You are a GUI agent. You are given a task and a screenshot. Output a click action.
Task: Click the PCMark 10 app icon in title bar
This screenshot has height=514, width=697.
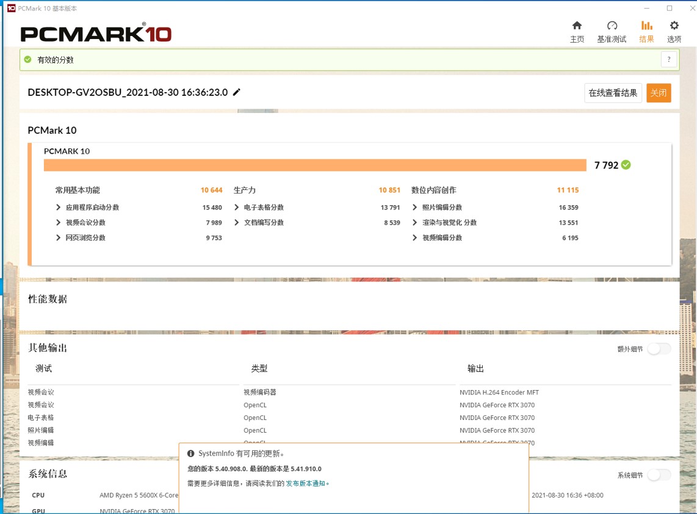pos(11,8)
